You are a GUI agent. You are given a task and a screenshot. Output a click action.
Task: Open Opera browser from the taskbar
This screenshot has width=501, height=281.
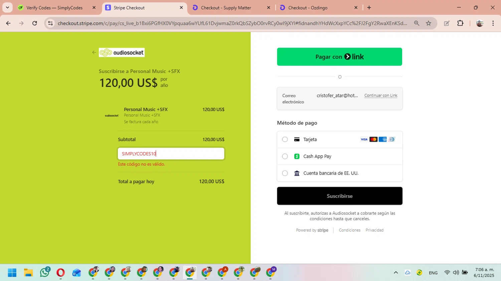coord(60,273)
